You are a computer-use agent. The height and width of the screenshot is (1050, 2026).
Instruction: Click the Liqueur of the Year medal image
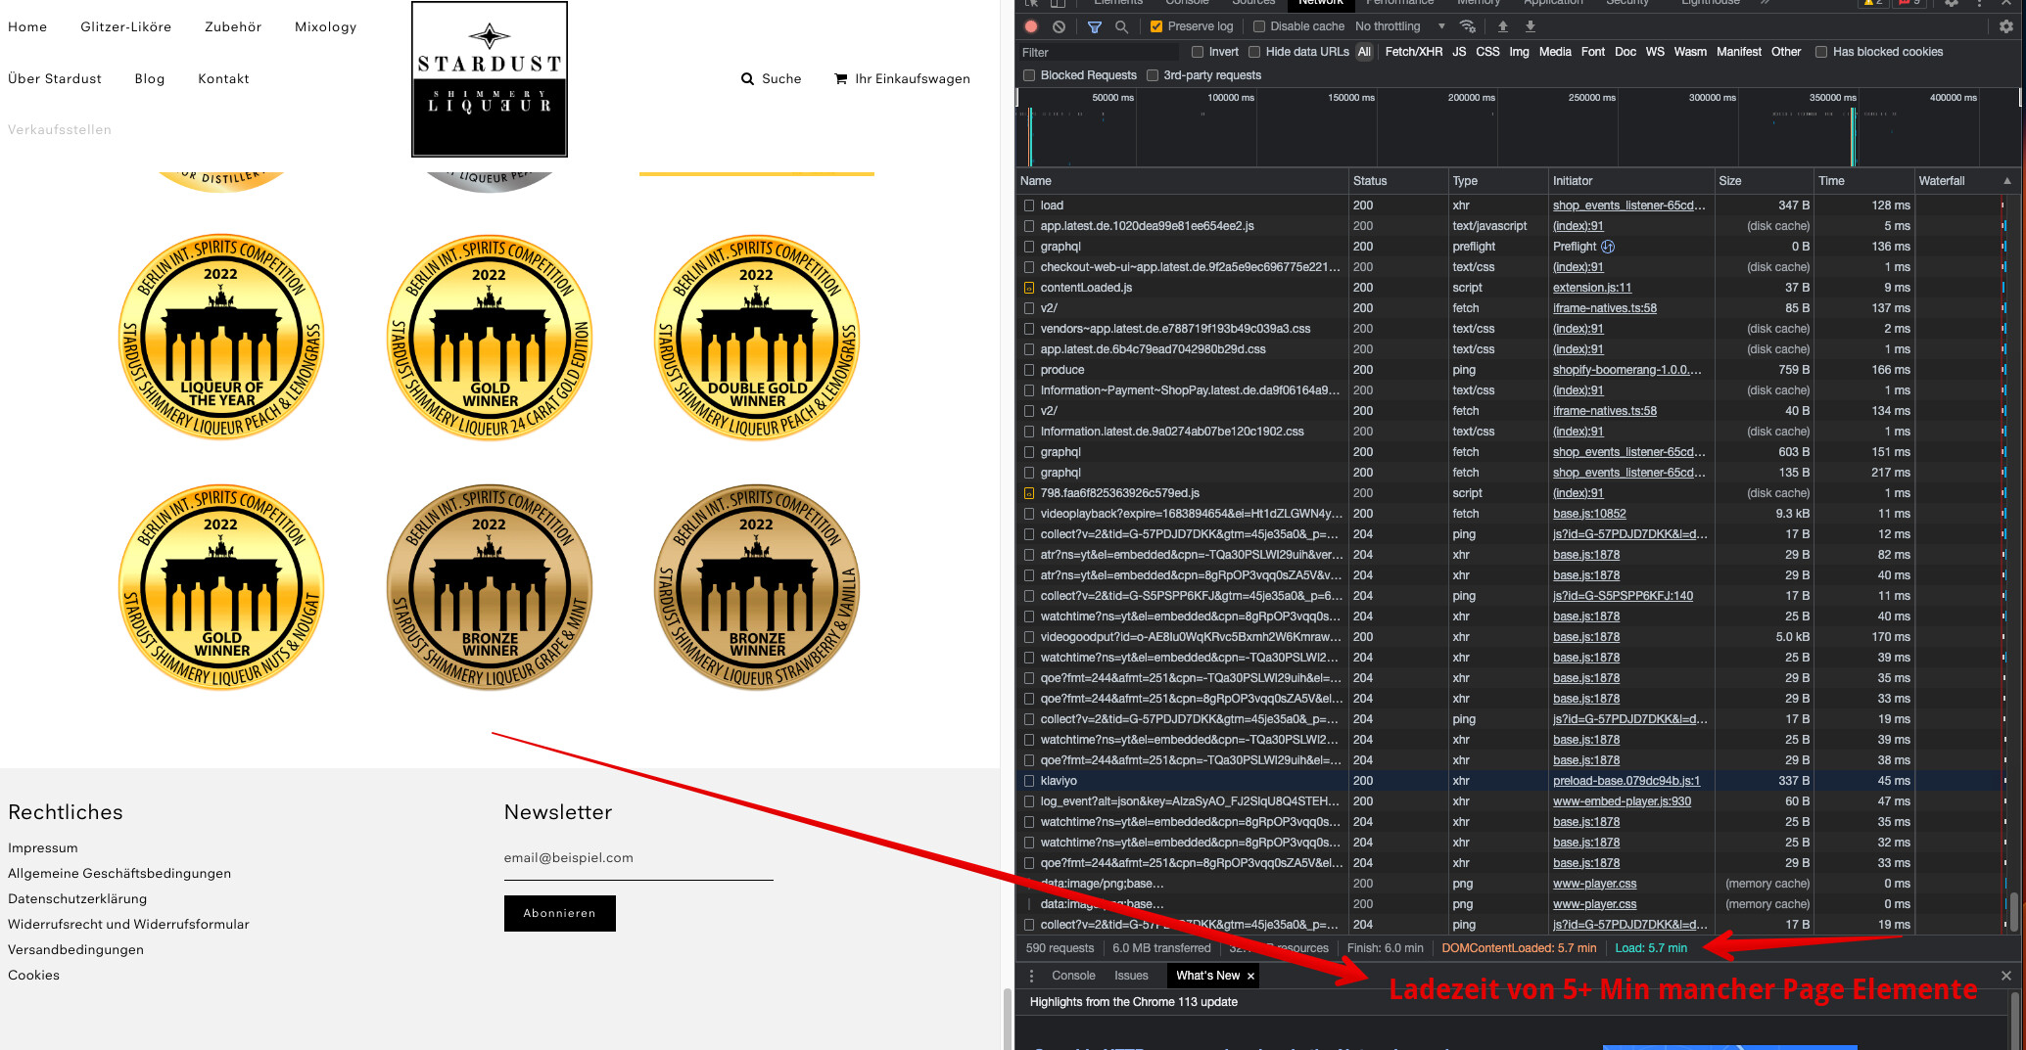click(x=222, y=337)
